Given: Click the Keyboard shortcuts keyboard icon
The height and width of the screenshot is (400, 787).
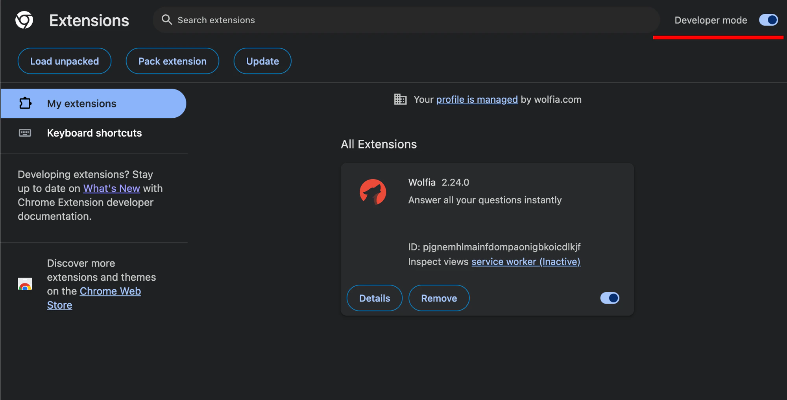Looking at the screenshot, I should 25,133.
